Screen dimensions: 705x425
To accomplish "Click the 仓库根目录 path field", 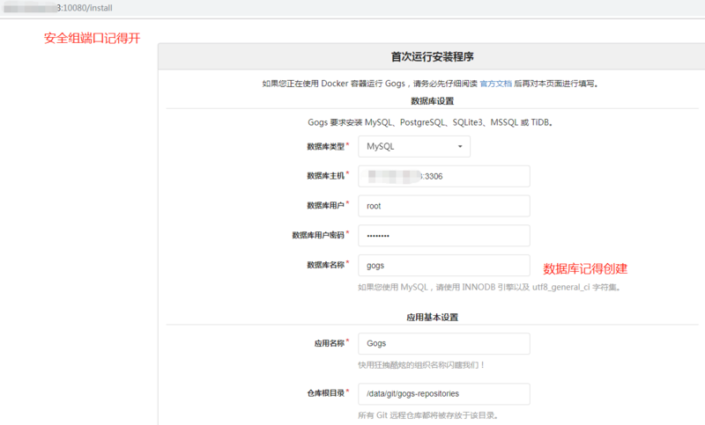I will point(444,393).
